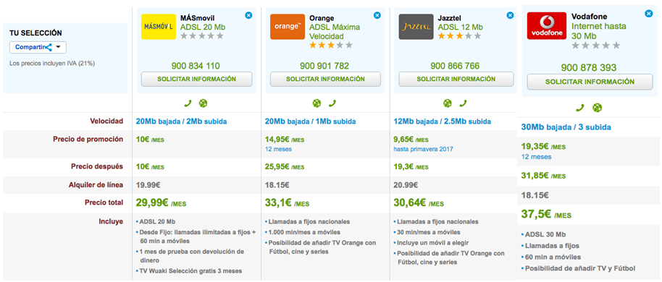Remove MÁSmovil from comparison with X icon
The image size is (662, 282).
click(x=248, y=16)
